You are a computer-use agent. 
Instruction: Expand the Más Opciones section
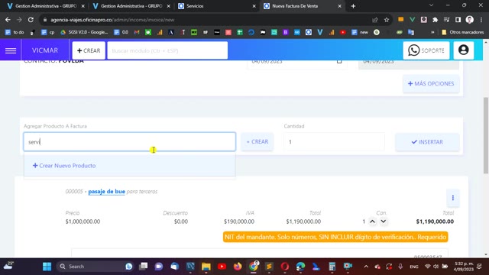431,83
